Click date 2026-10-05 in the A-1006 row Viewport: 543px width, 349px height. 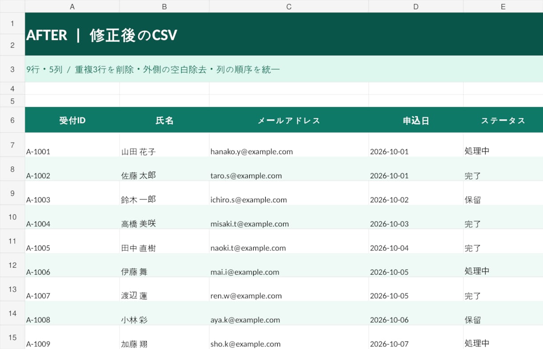coord(416,265)
